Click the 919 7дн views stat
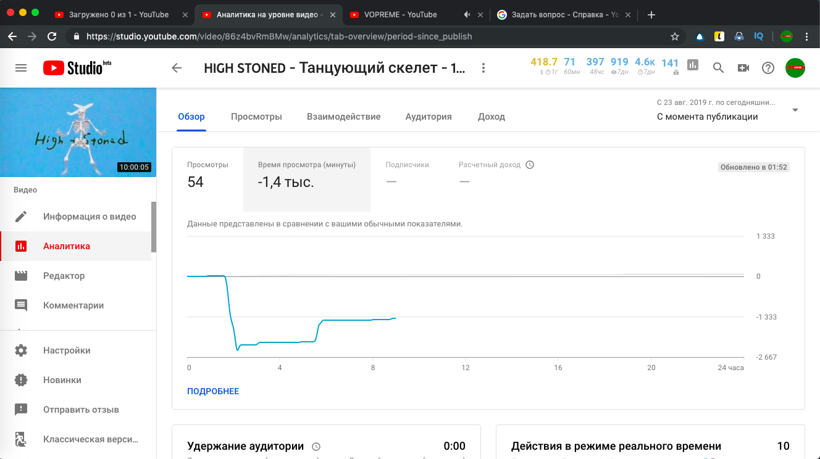The height and width of the screenshot is (459, 820). pyautogui.click(x=619, y=66)
